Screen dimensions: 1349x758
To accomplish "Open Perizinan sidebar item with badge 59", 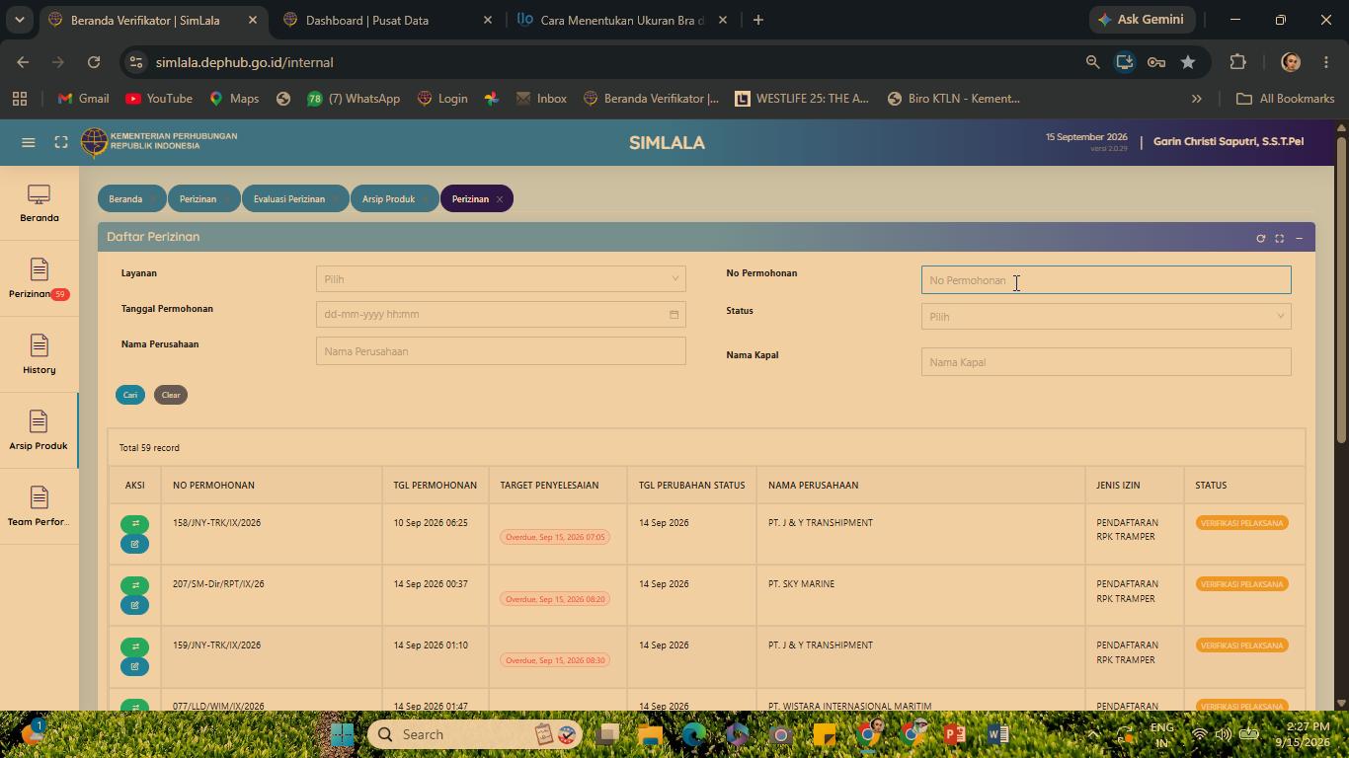I will tap(40, 279).
